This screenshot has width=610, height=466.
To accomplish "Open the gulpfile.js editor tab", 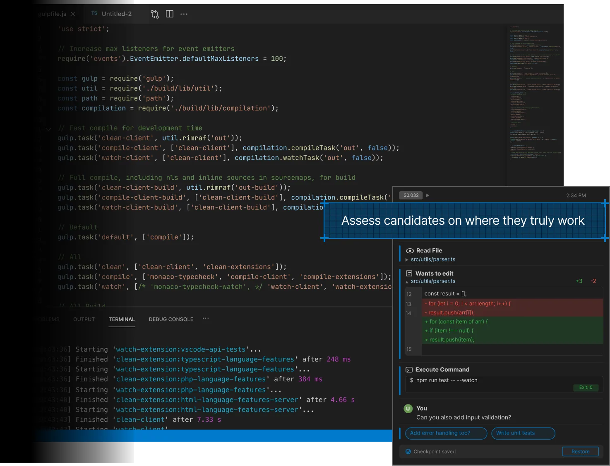I will [52, 14].
